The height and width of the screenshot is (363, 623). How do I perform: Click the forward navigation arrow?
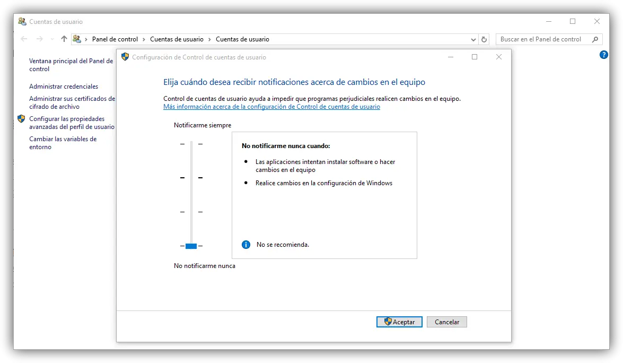pyautogui.click(x=39, y=39)
